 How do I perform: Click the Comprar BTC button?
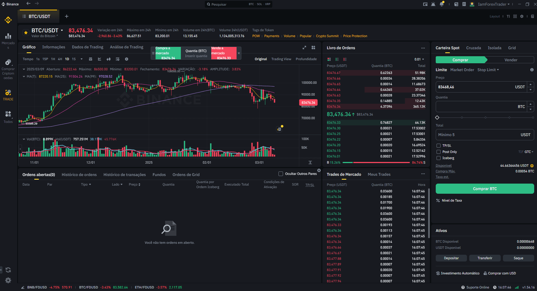point(485,189)
